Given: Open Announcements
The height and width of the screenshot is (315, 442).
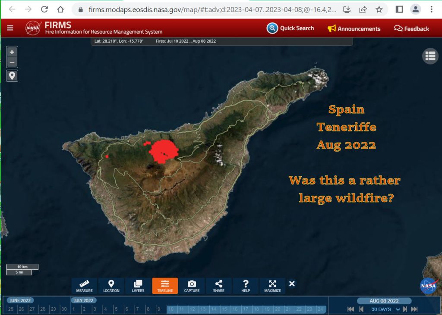Looking at the screenshot, I should [354, 28].
